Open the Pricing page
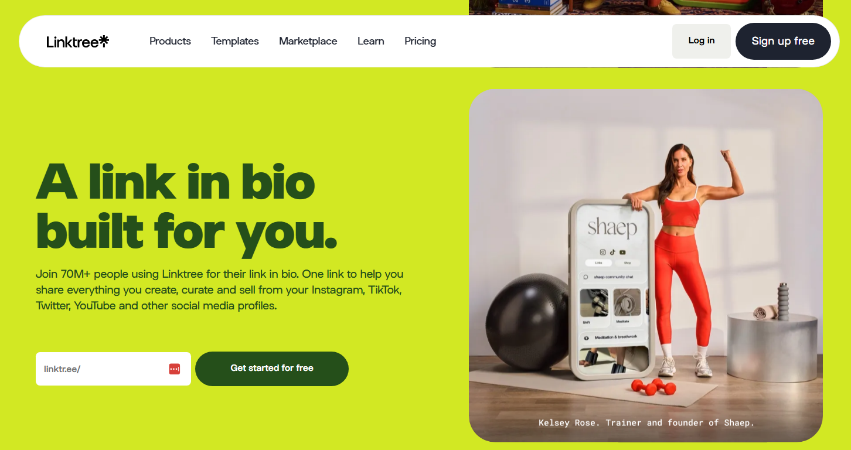Viewport: 851px width, 450px height. click(420, 41)
